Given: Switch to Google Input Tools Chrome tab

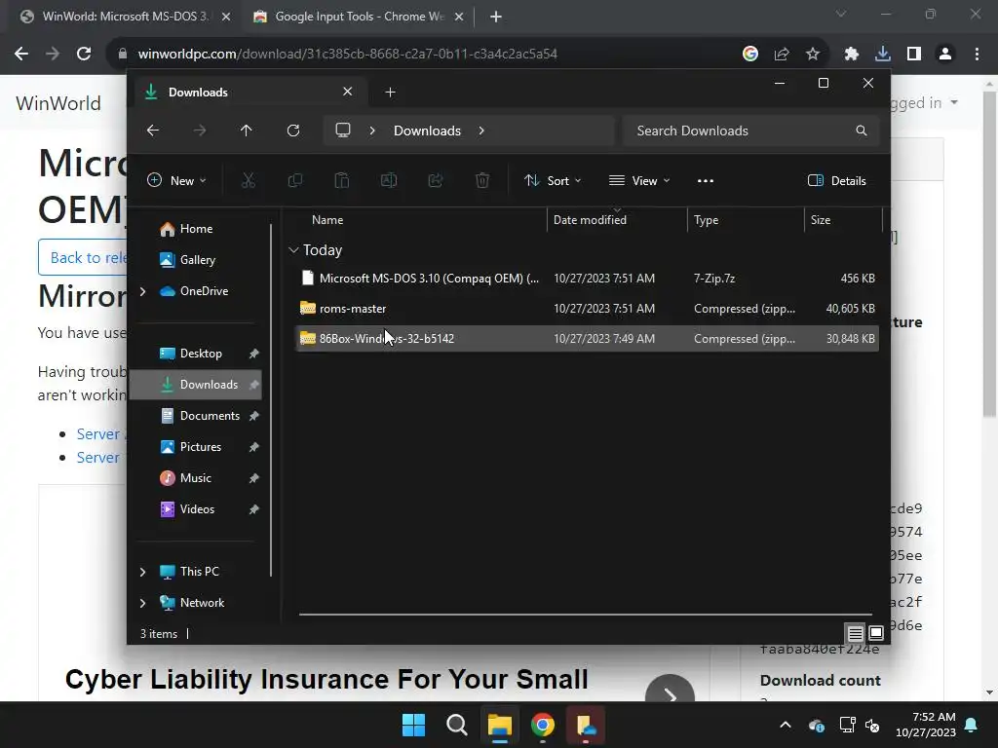Looking at the screenshot, I should pyautogui.click(x=359, y=17).
